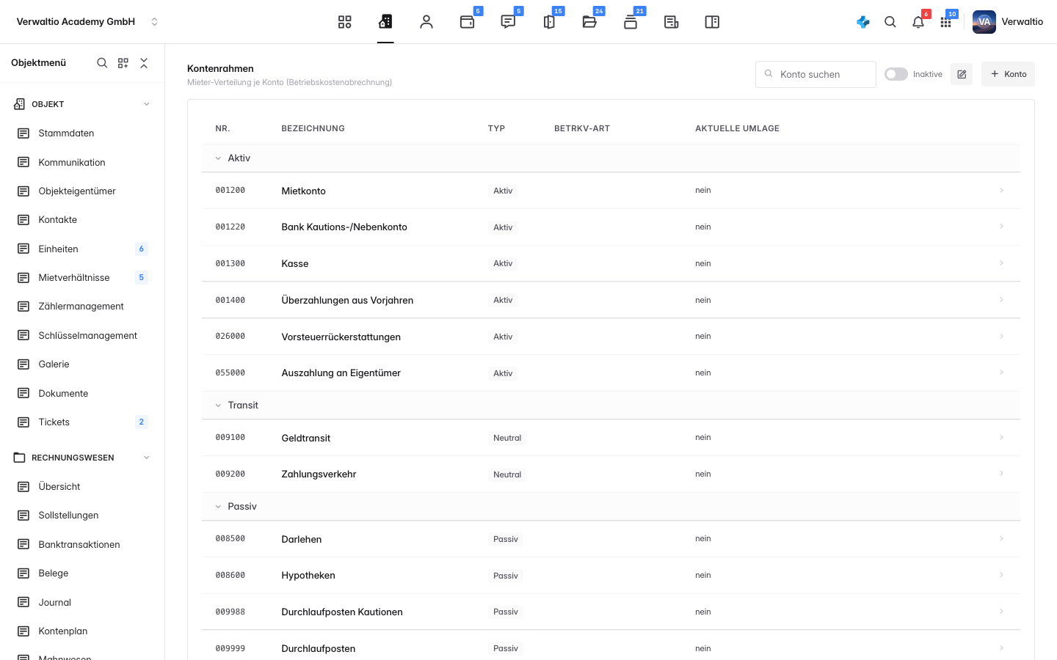The height and width of the screenshot is (660, 1057).
Task: Collapse the RECHNUNGSWESEN sidebar section
Action: point(147,458)
